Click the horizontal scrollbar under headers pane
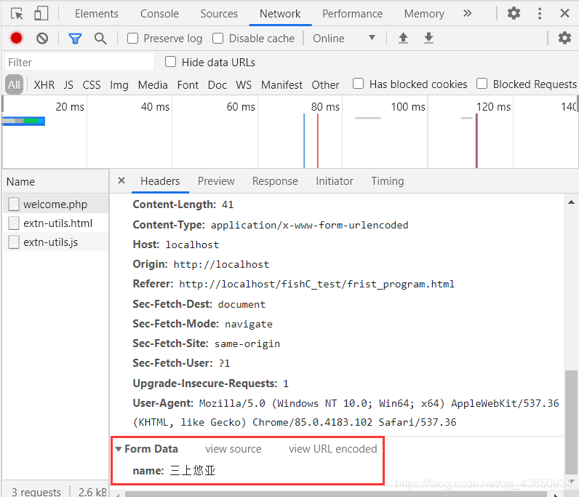The image size is (579, 497). (x=335, y=494)
